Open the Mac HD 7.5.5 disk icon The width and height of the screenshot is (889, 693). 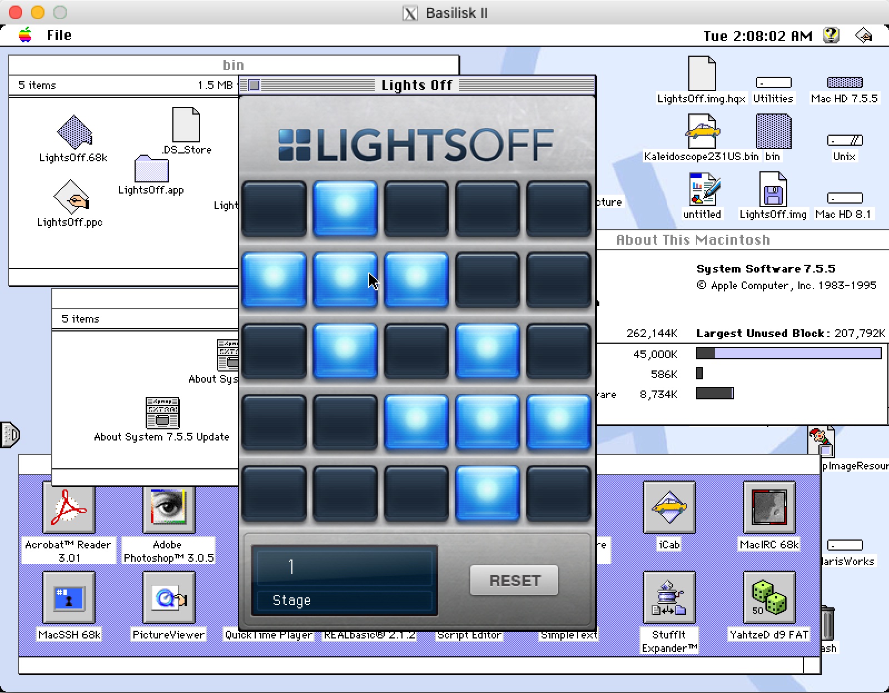(x=845, y=82)
